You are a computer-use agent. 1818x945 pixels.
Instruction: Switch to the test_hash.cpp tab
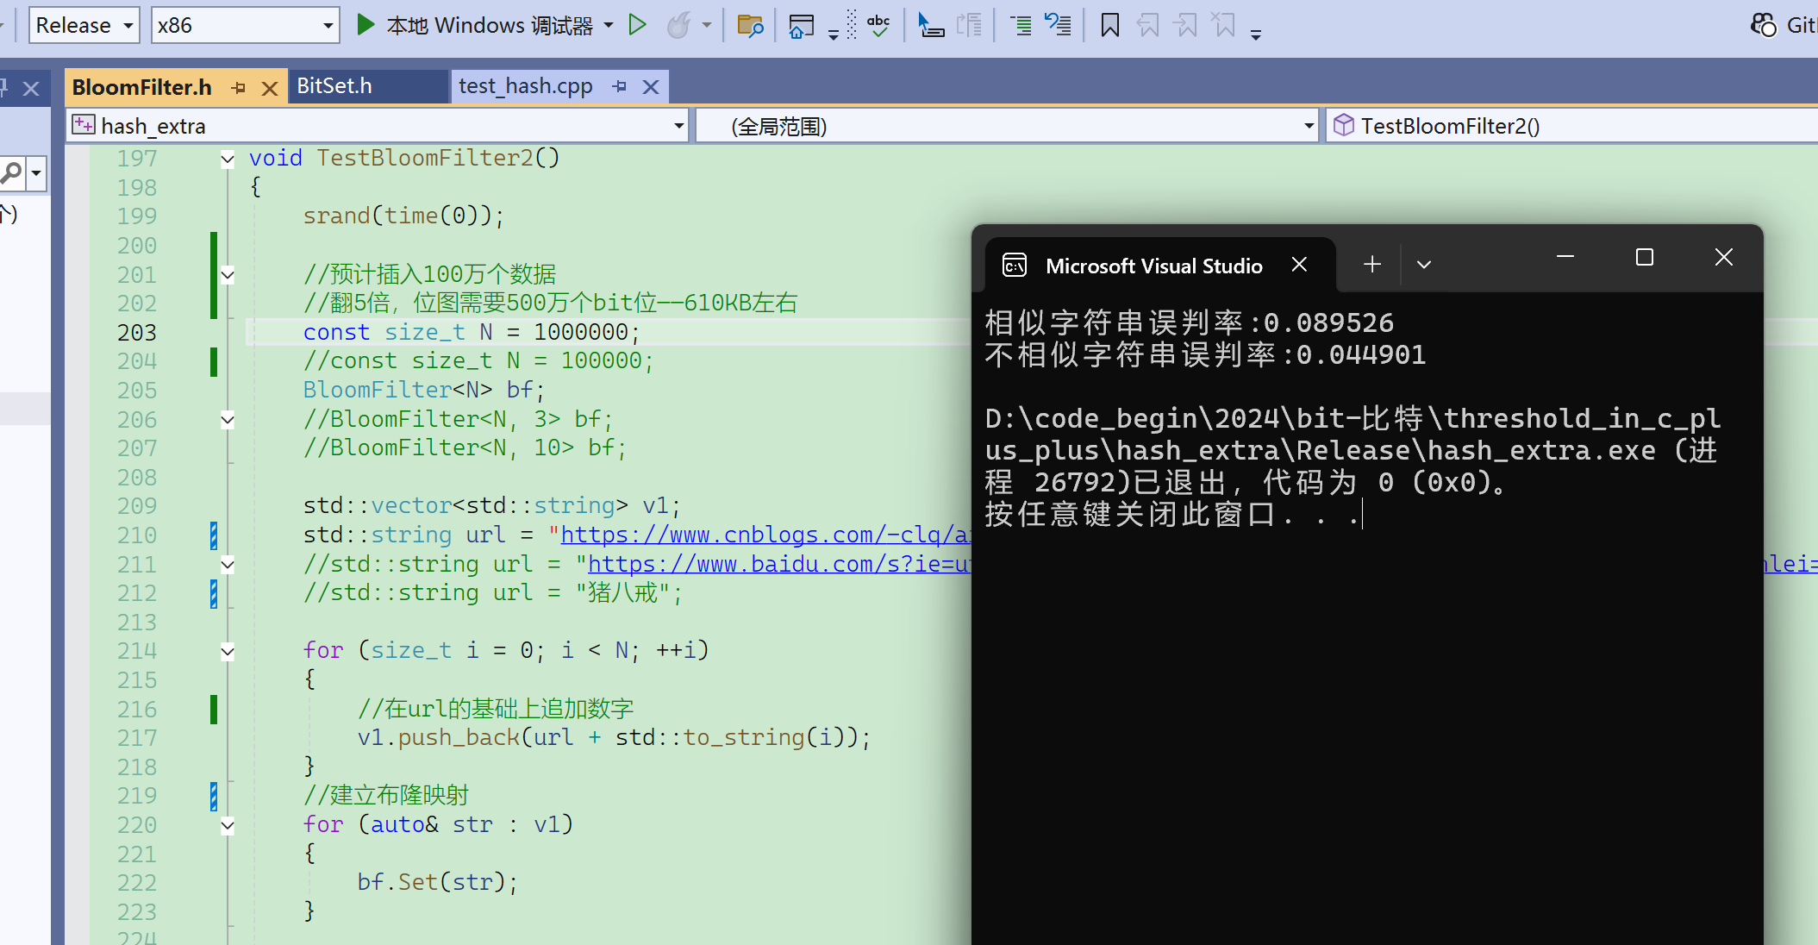pos(525,86)
